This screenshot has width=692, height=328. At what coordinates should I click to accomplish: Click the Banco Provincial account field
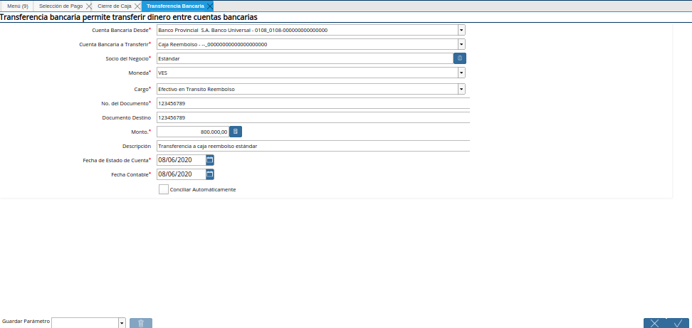point(307,30)
